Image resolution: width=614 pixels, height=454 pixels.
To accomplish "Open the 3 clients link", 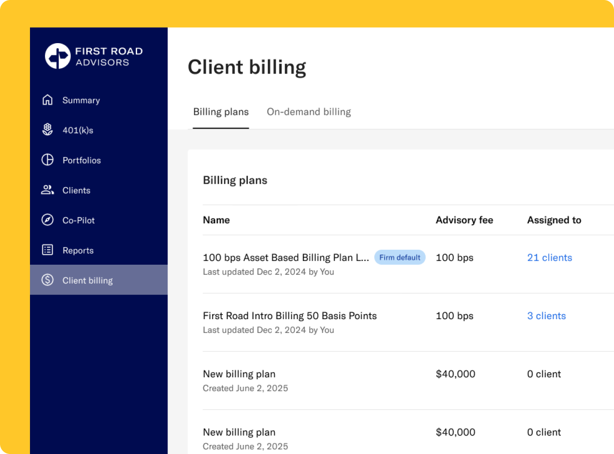I will tap(546, 316).
